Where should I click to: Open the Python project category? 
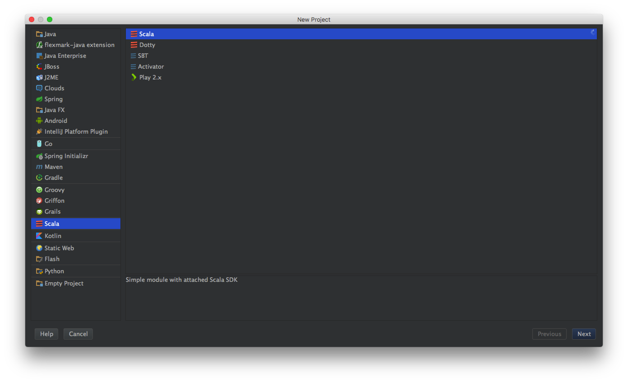(54, 271)
